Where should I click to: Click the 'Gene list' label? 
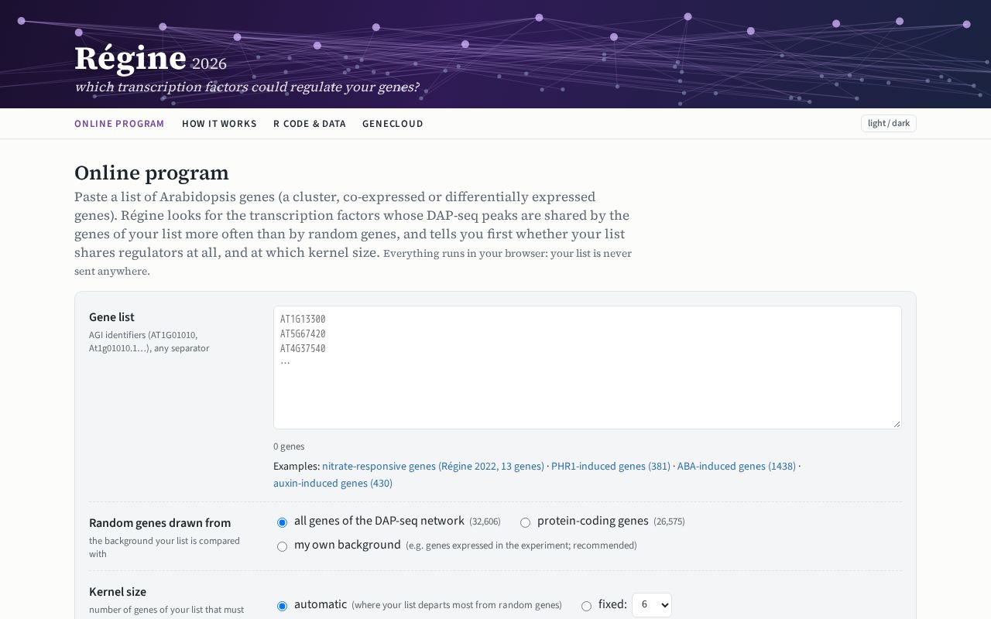tap(111, 316)
